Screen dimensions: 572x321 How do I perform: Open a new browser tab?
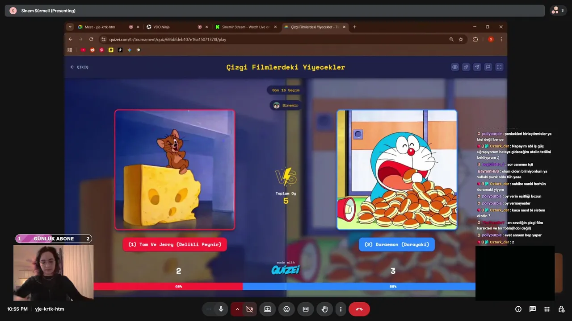click(355, 27)
